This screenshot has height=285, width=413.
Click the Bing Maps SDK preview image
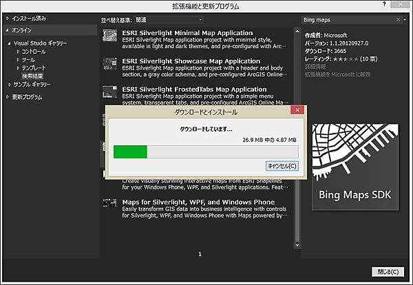(x=355, y=167)
